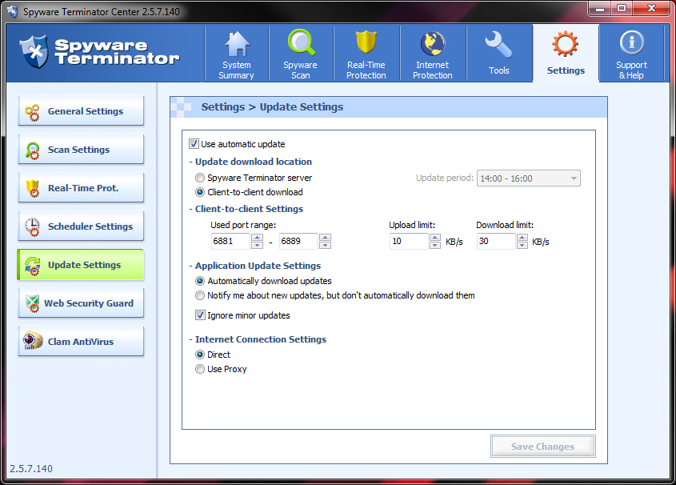Click the Settings > Update Settings header

click(272, 107)
